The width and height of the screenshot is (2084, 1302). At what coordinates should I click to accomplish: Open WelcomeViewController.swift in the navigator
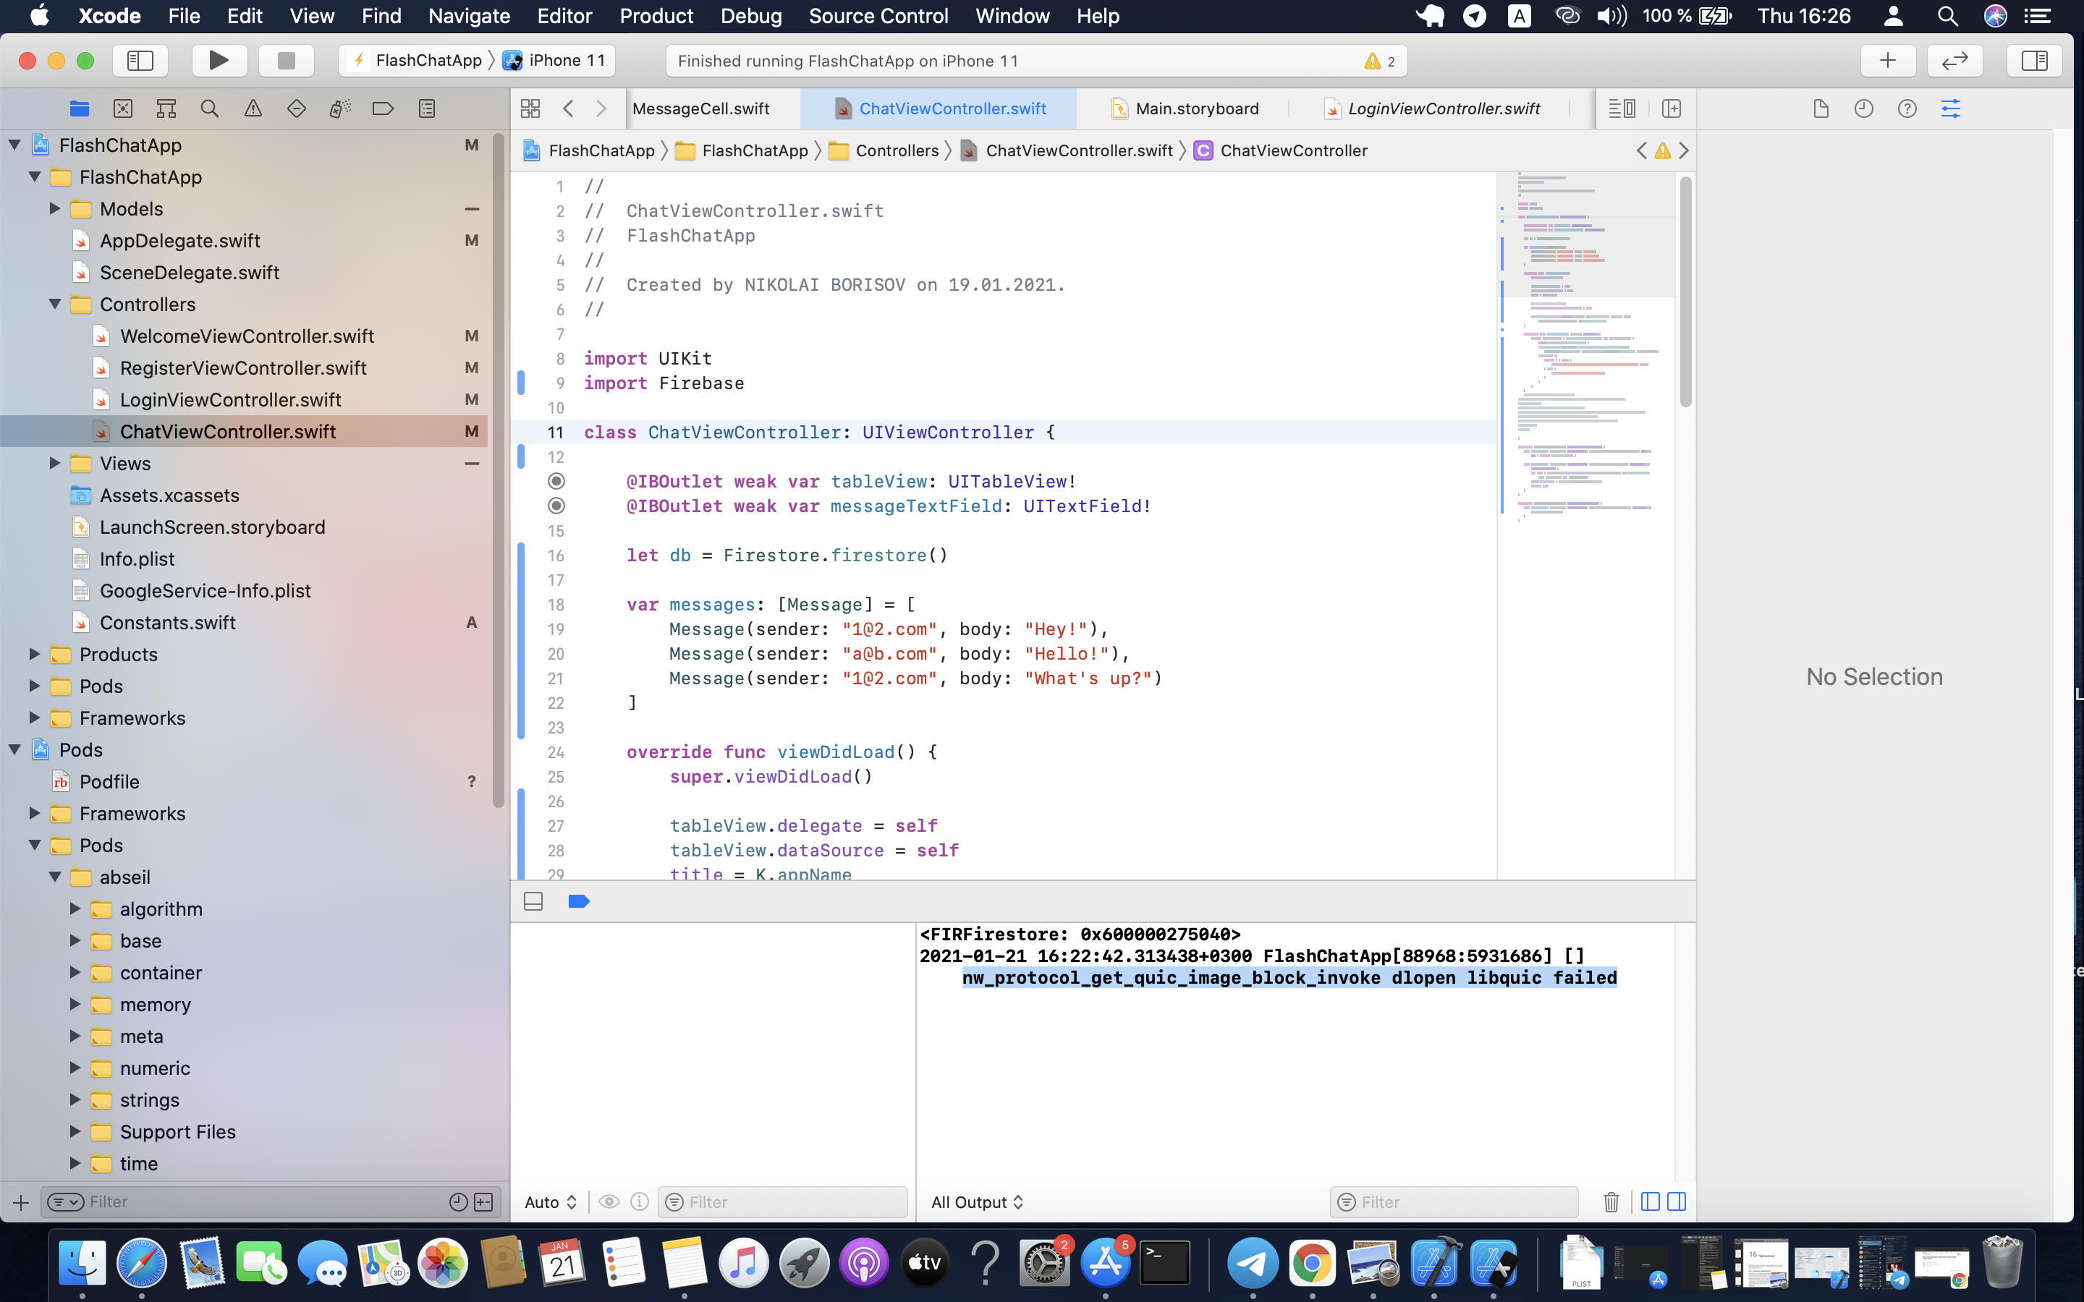click(247, 336)
